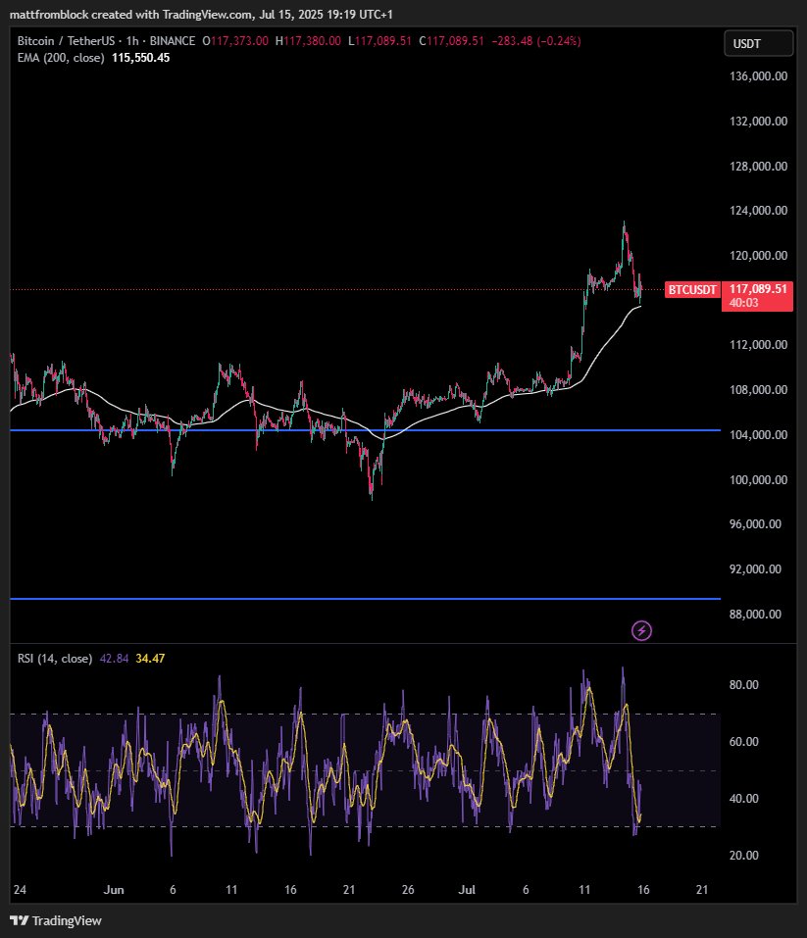Click the 124,000.00 price axis label

point(758,211)
